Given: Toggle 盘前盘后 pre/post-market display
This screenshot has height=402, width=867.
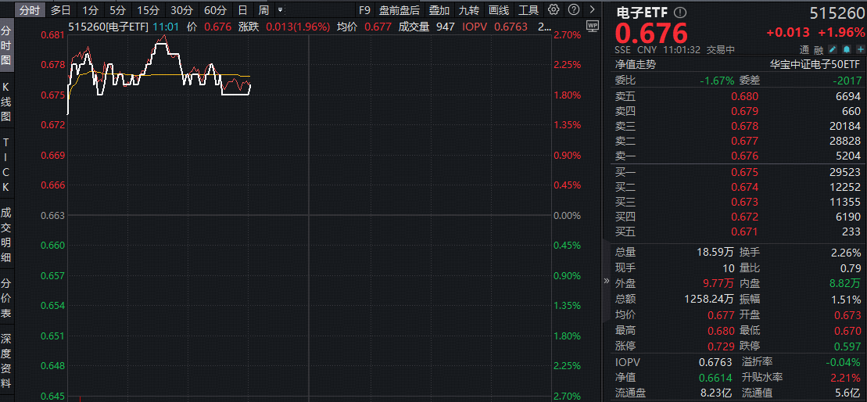Looking at the screenshot, I should tap(399, 10).
